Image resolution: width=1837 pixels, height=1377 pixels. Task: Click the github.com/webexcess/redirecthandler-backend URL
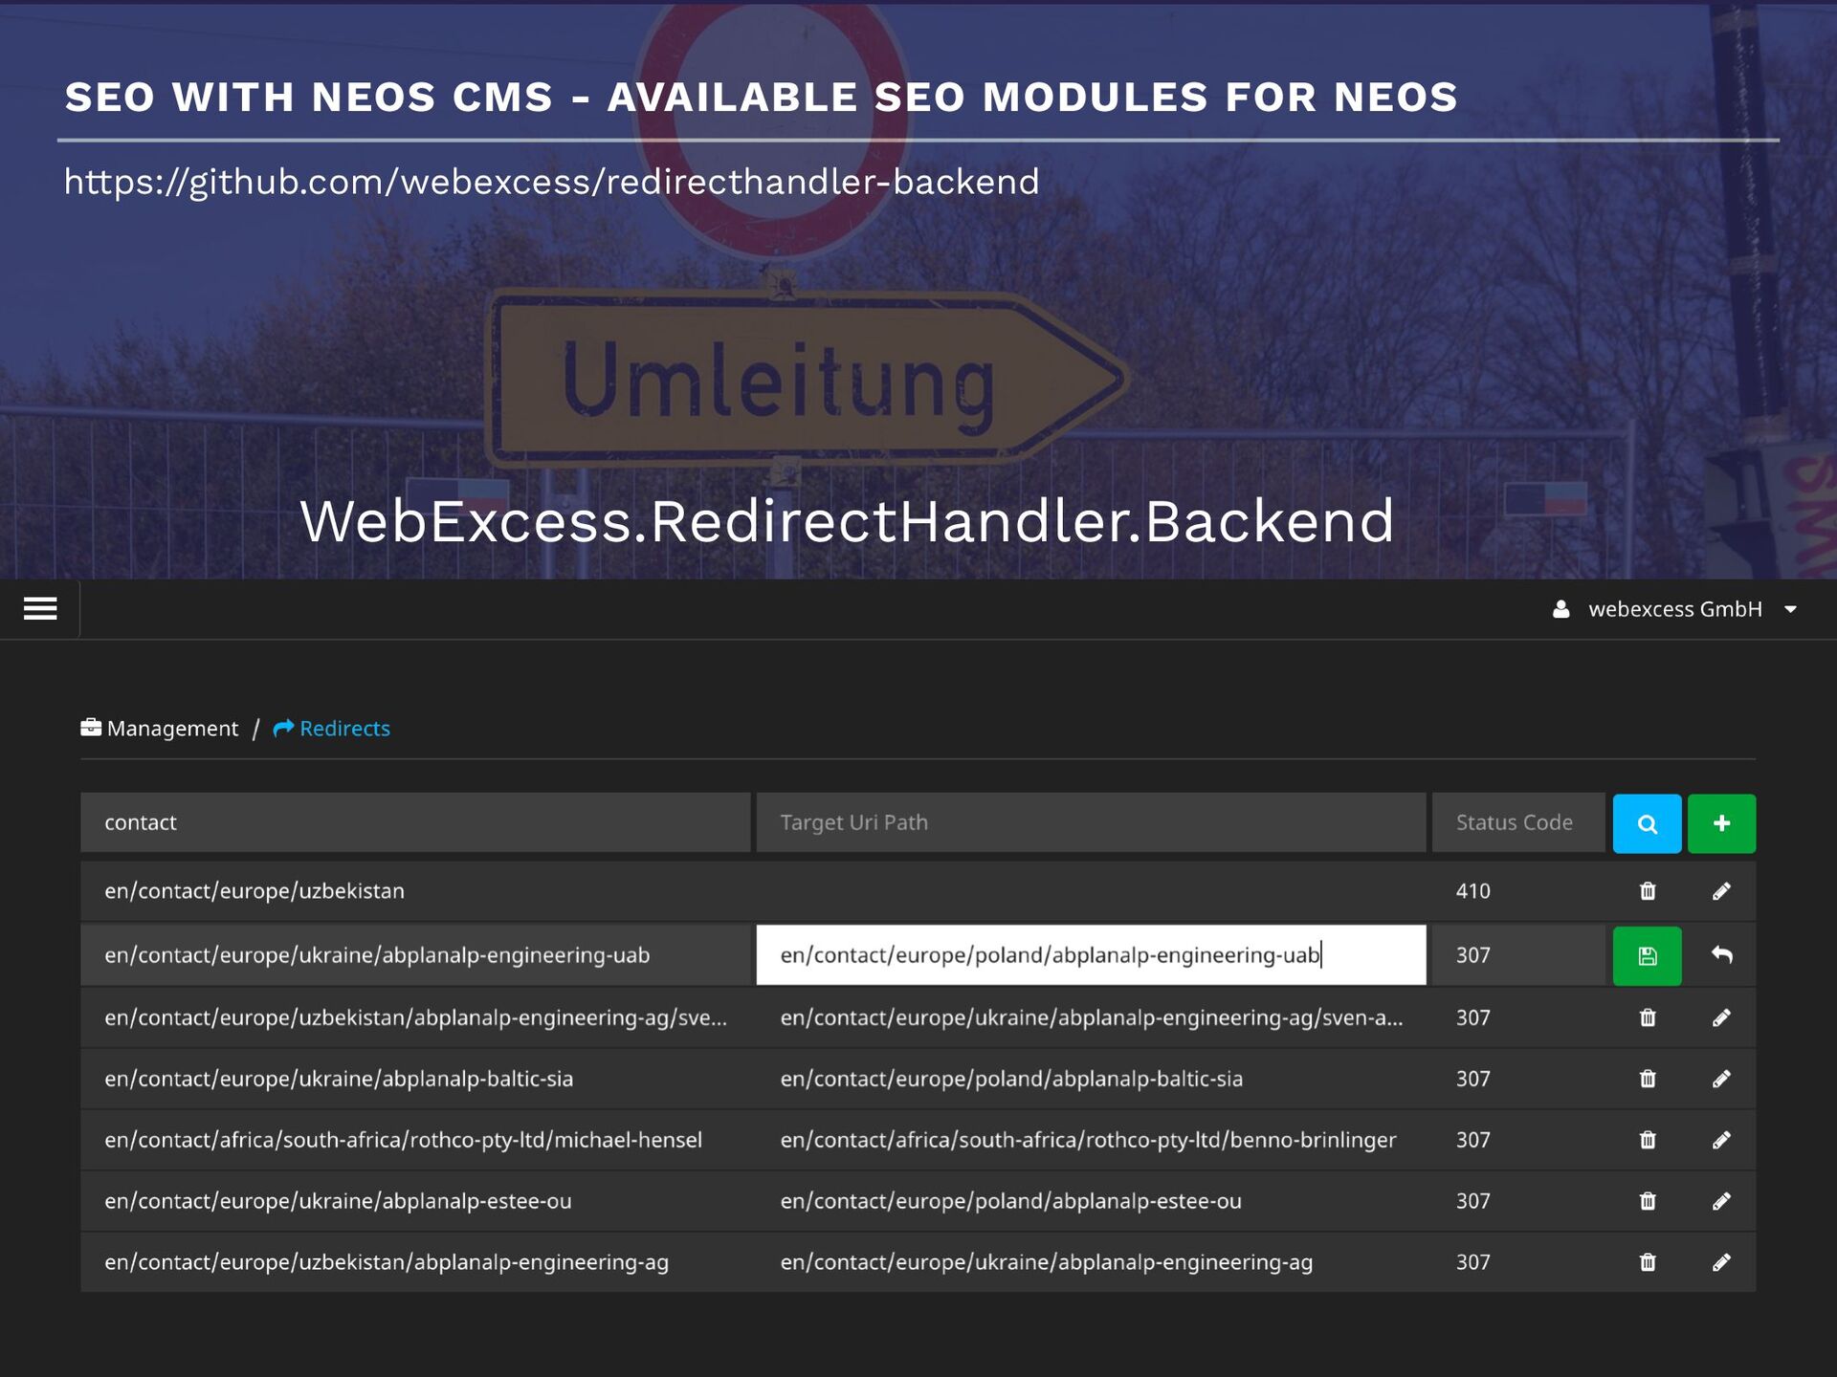pyautogui.click(x=551, y=182)
